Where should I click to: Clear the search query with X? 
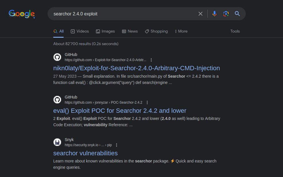tap(200, 14)
